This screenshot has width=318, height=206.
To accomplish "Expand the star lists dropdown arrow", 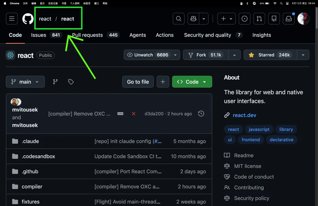I will click(303, 55).
